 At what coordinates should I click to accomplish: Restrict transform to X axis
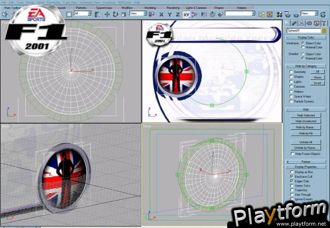point(161,14)
